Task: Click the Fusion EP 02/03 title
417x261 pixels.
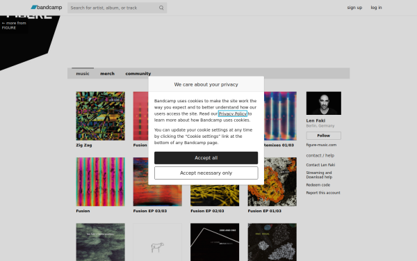Action: (207, 211)
